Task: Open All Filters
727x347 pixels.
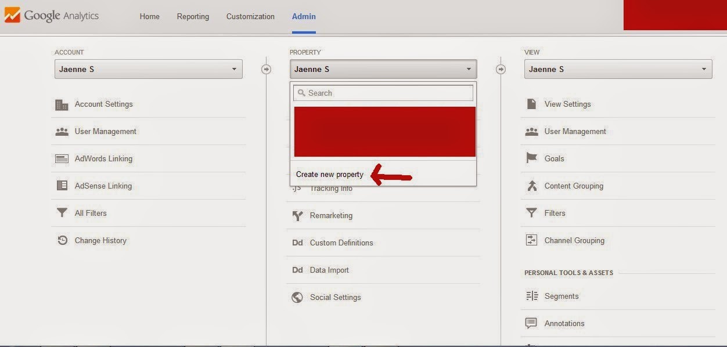Action: pos(91,213)
